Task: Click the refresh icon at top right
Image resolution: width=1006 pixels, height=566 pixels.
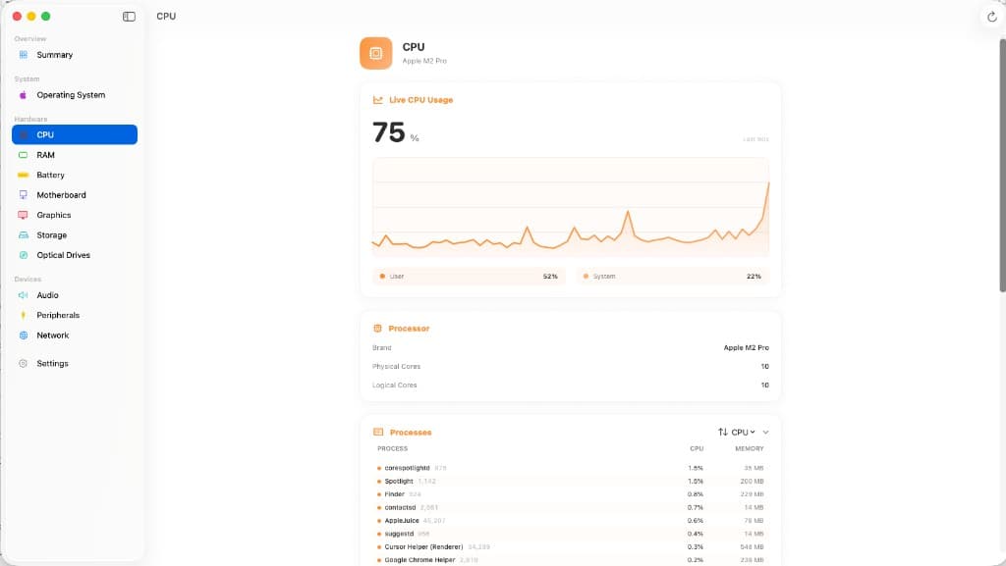Action: (992, 17)
